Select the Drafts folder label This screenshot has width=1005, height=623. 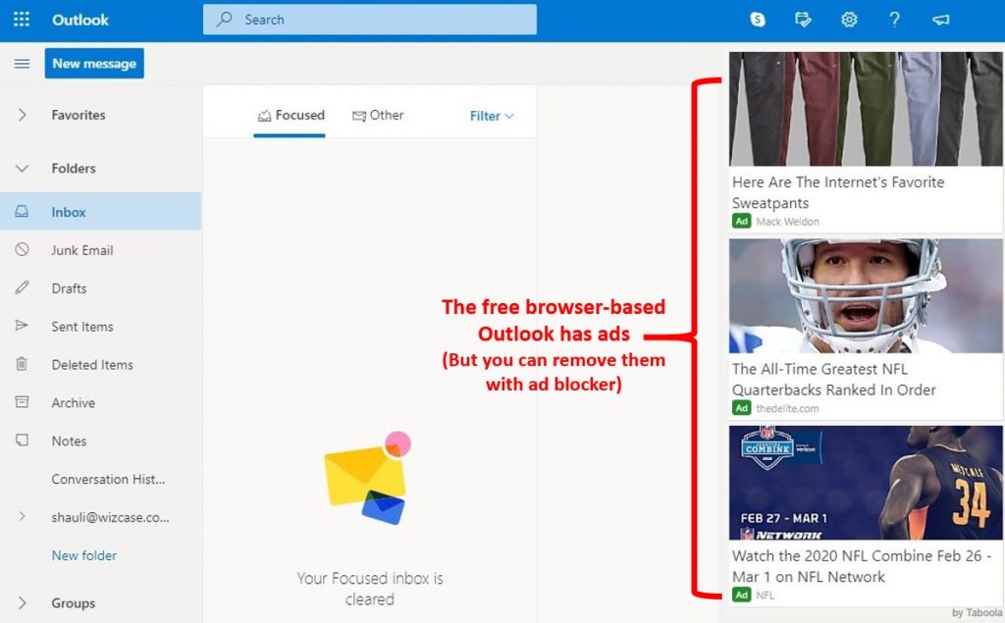tap(69, 288)
